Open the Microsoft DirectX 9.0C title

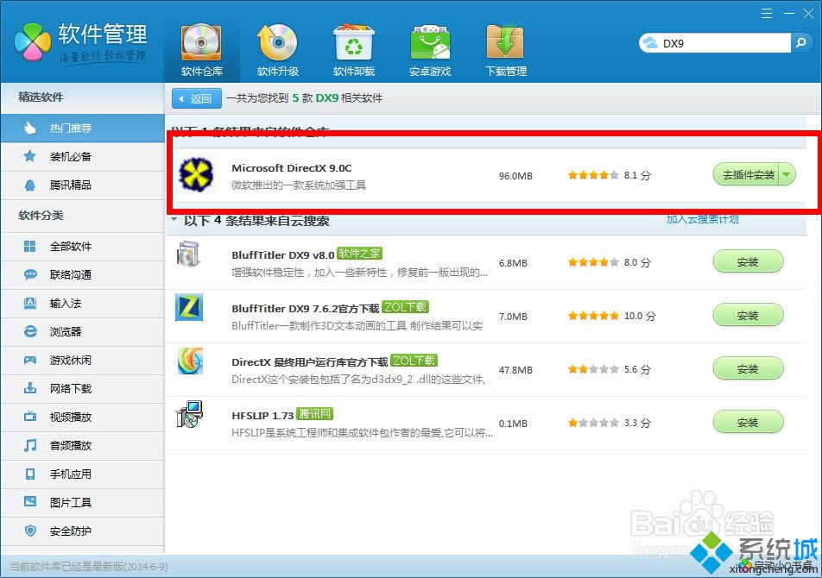pyautogui.click(x=292, y=168)
